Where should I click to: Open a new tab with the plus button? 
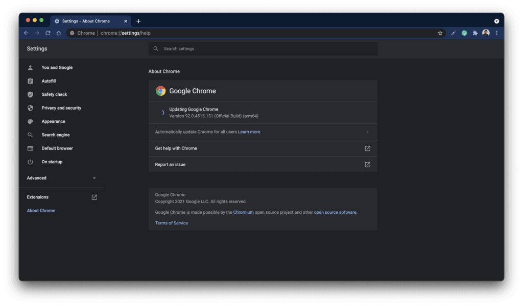[x=138, y=21]
